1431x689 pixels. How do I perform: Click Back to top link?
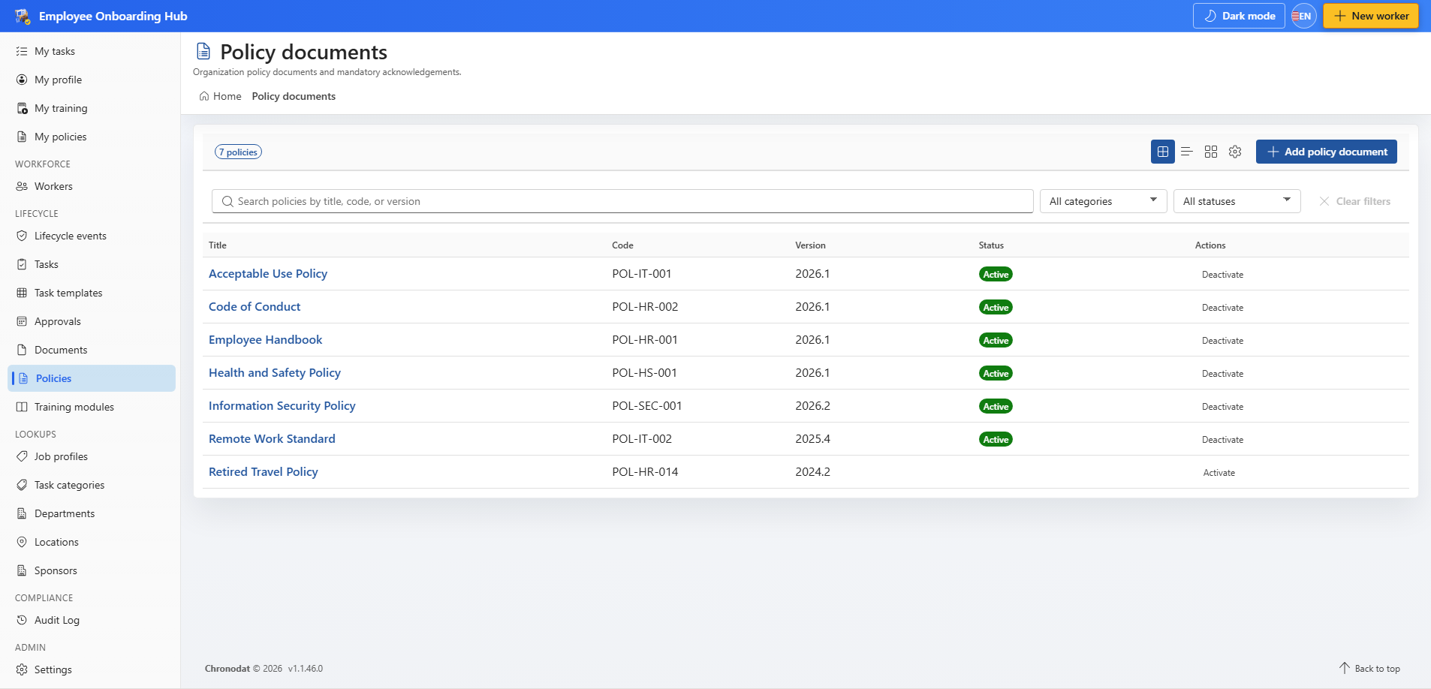pos(1369,669)
